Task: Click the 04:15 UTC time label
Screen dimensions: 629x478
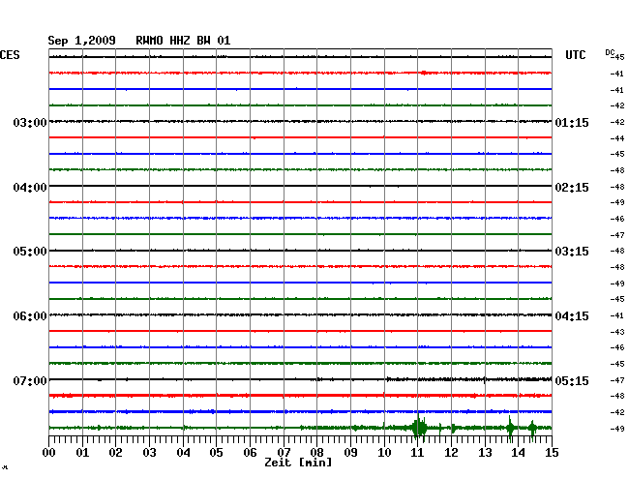Action: pyautogui.click(x=572, y=316)
